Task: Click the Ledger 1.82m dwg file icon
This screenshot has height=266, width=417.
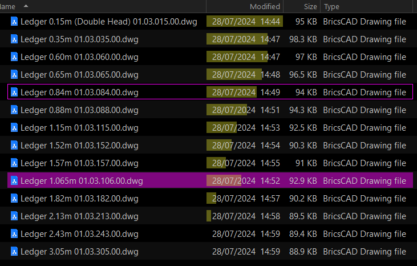Action: [x=14, y=199]
